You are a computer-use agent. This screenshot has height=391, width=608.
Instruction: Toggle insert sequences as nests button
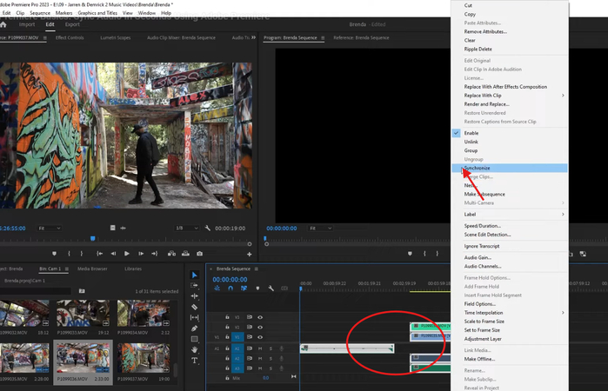[x=217, y=288]
